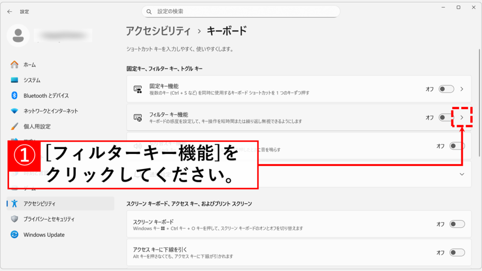The height and width of the screenshot is (271, 482).
Task: Click アクセシビリティ breadcrumb link in header
Action: click(x=158, y=31)
